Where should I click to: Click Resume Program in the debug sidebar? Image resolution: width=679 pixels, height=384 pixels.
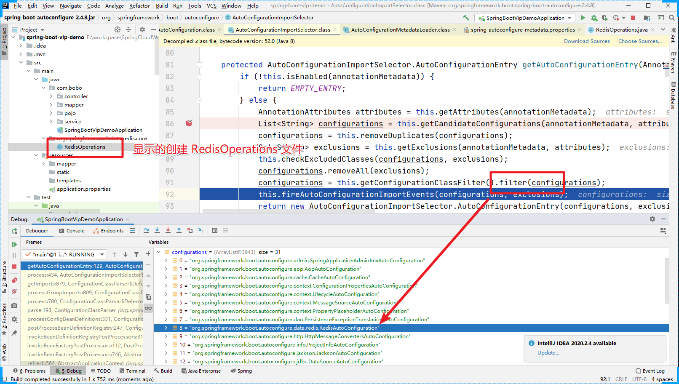pos(14,244)
